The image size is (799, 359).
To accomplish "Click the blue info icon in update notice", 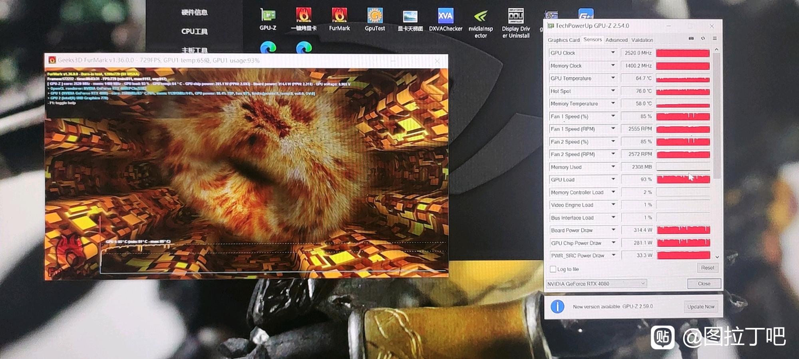I will [557, 306].
